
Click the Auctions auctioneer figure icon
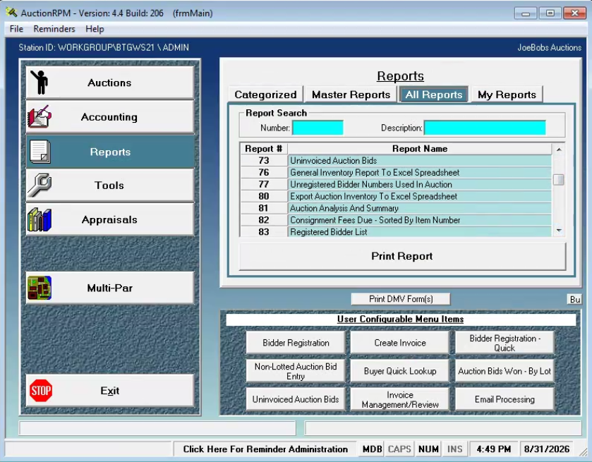[40, 82]
